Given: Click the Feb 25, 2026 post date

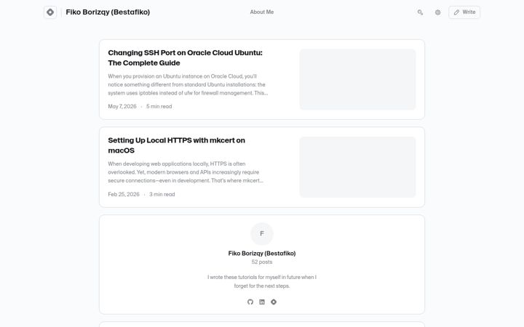Looking at the screenshot, I should click(x=124, y=194).
